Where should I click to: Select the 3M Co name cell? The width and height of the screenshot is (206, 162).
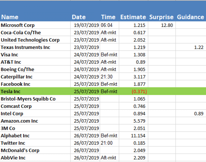[x=35, y=128]
